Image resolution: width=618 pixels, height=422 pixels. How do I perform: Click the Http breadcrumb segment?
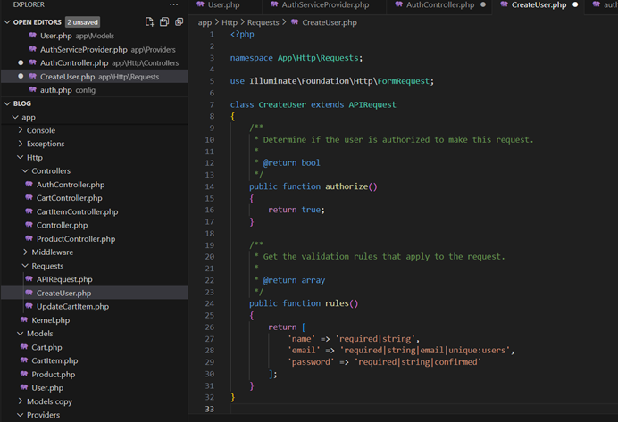(230, 22)
